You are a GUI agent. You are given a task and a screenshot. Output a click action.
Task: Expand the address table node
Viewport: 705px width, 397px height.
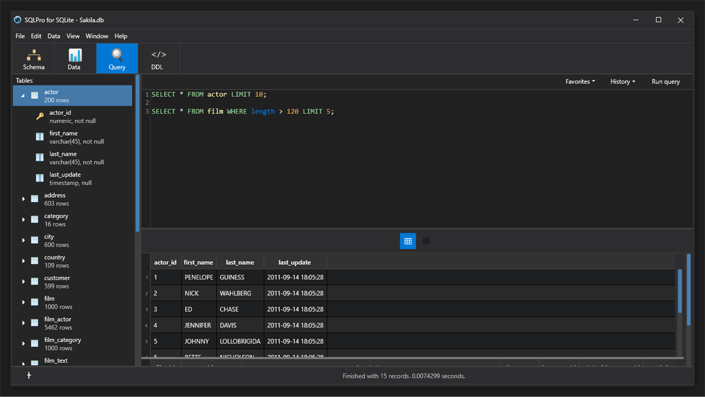pyautogui.click(x=23, y=199)
